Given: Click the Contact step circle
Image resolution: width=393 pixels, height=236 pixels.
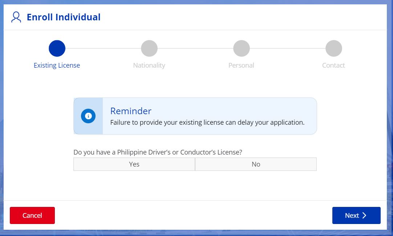Looking at the screenshot, I should tap(333, 48).
